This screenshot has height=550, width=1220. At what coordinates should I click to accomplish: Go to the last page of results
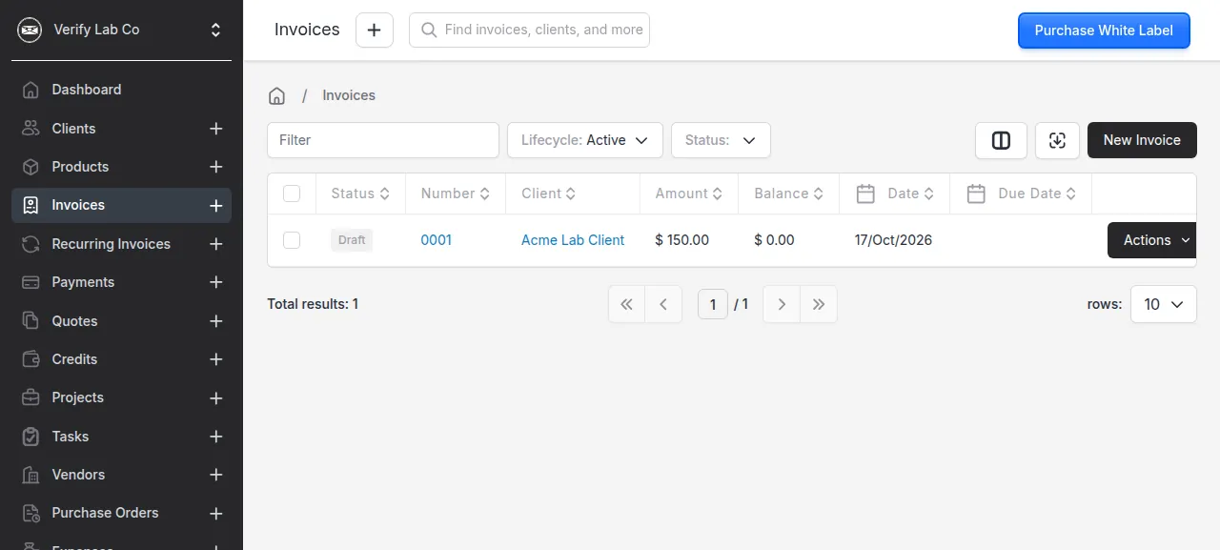pos(819,305)
